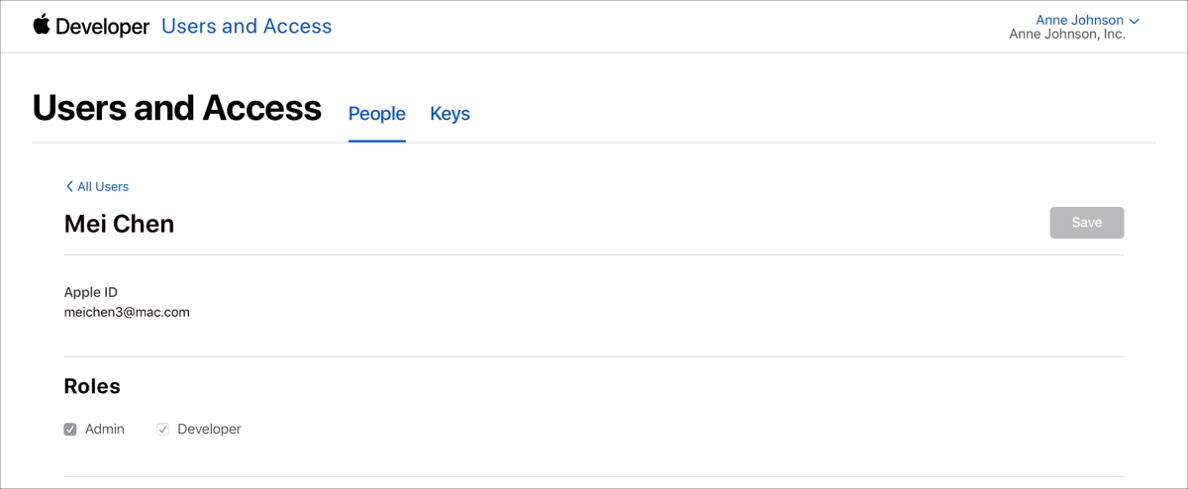This screenshot has width=1188, height=489.
Task: Open the blue Users and Access header link
Action: click(x=247, y=27)
